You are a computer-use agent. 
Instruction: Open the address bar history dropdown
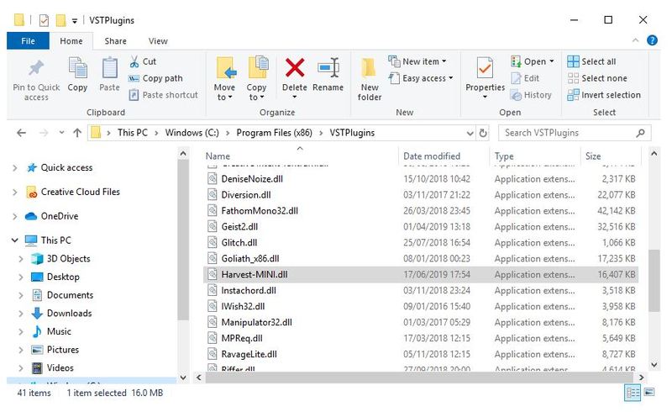tap(470, 133)
